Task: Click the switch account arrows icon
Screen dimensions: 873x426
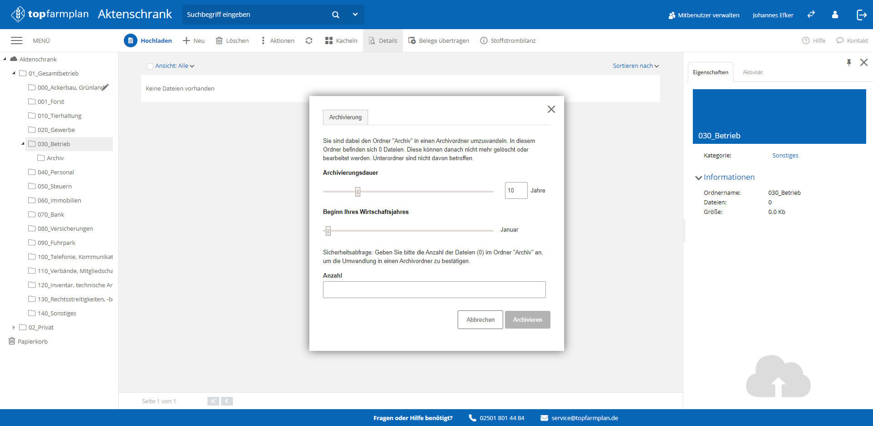Action: tap(811, 15)
